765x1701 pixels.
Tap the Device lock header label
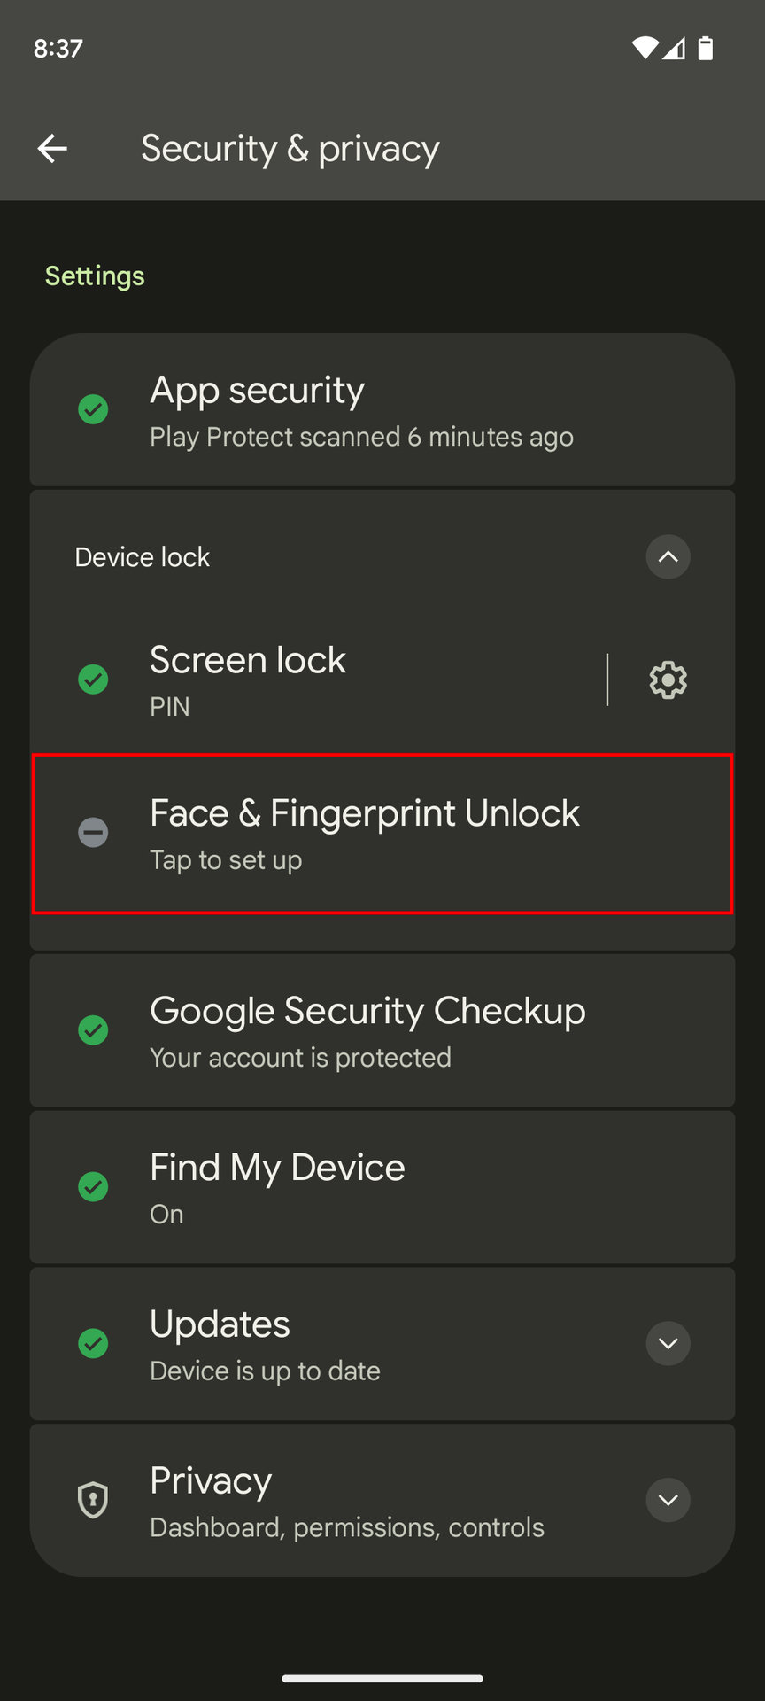(x=143, y=557)
